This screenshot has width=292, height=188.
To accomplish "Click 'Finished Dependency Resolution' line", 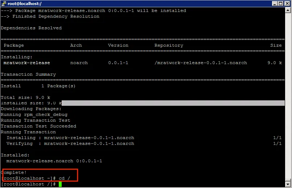I will [50, 16].
